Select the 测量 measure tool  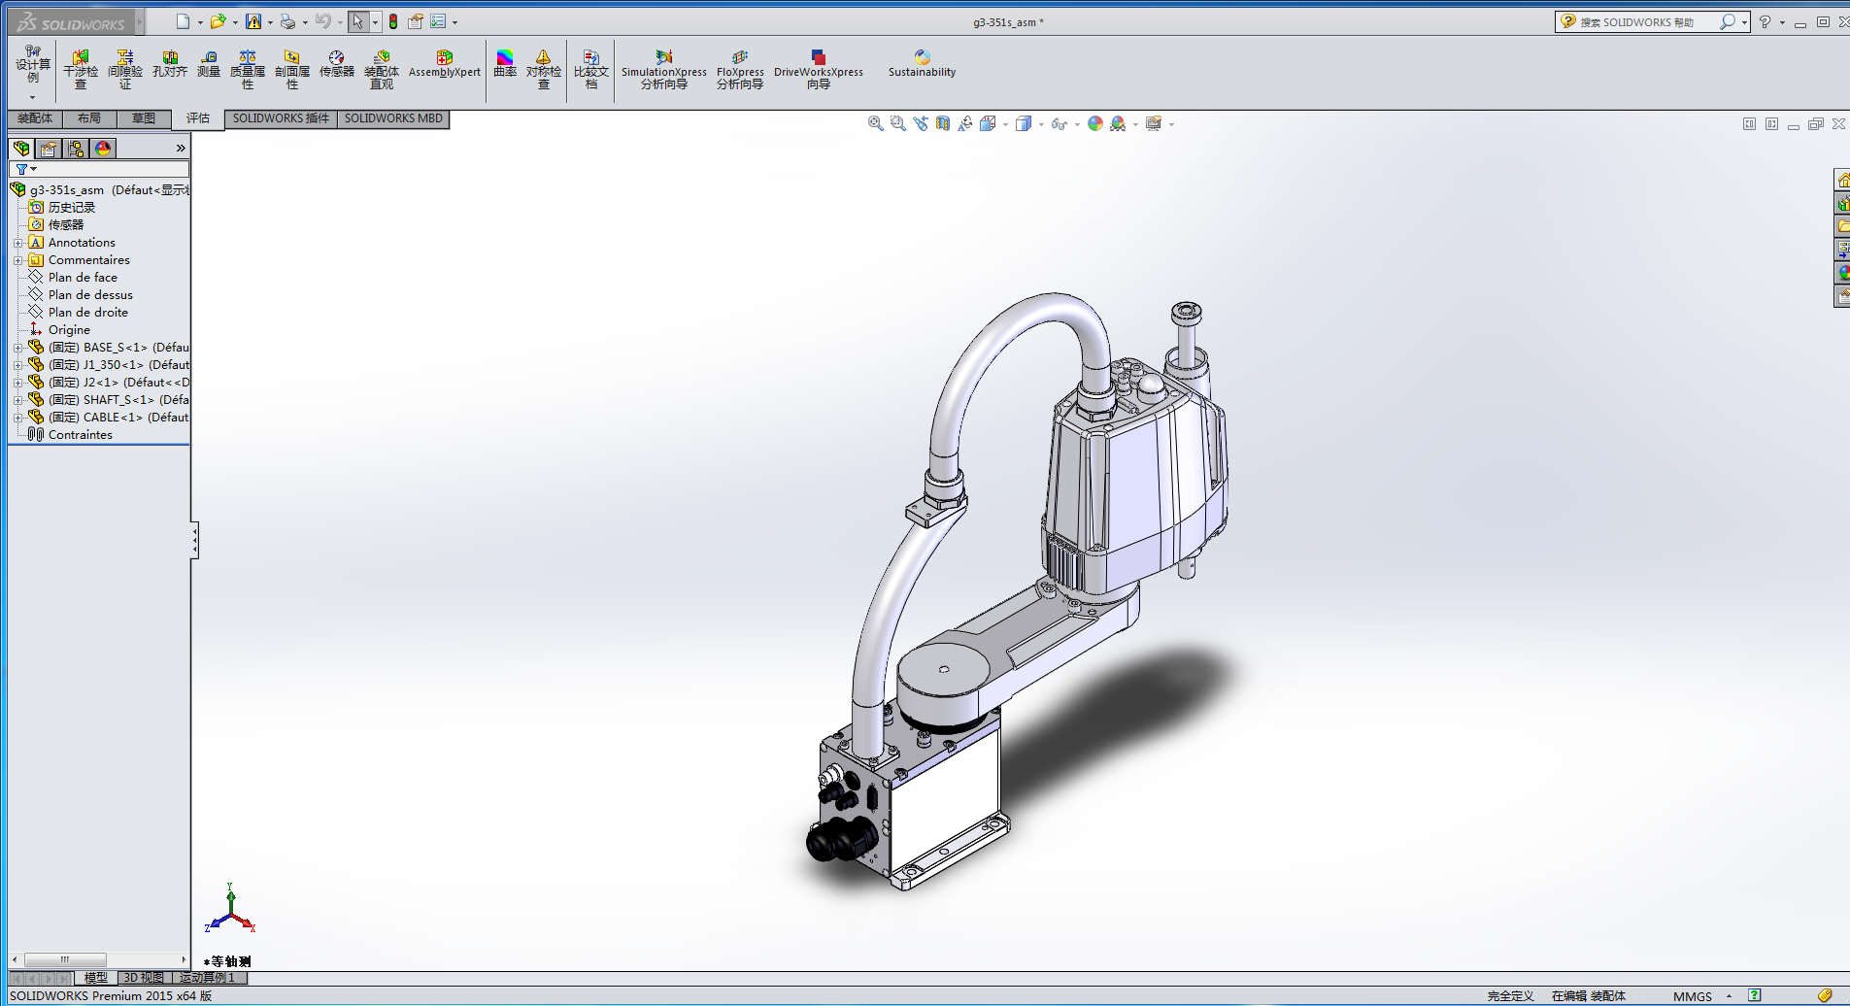click(209, 64)
